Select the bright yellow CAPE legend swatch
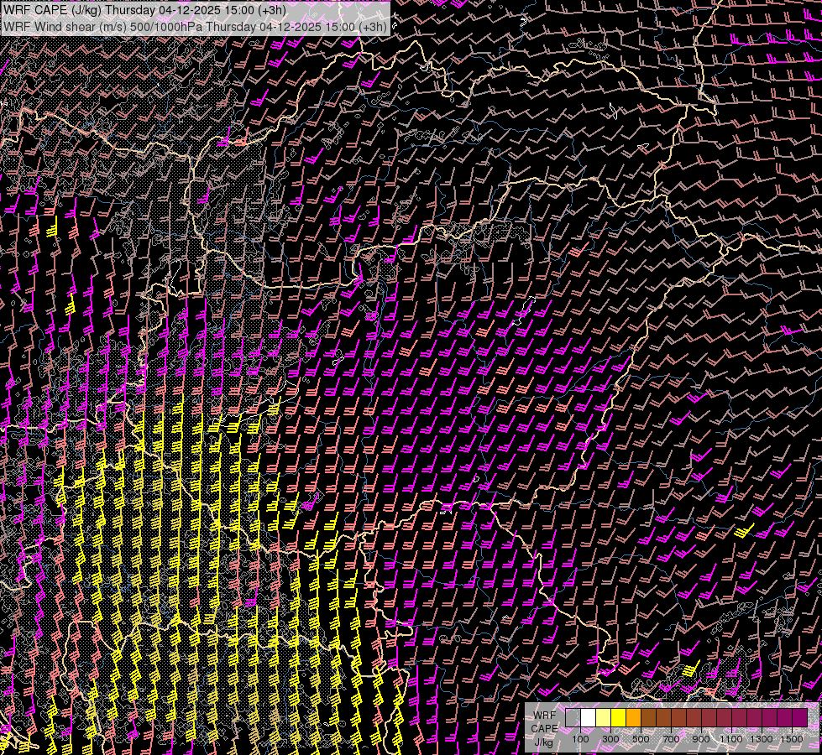The height and width of the screenshot is (755, 822). point(618,718)
